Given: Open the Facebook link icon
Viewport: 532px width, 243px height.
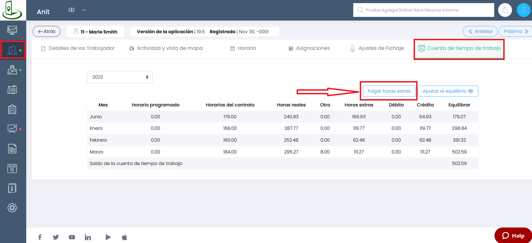Looking at the screenshot, I should pos(40,237).
